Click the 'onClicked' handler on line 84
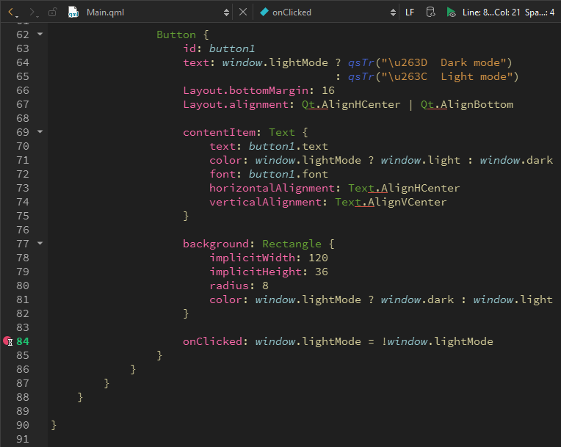Viewport: 561px width, 447px height. (x=212, y=341)
